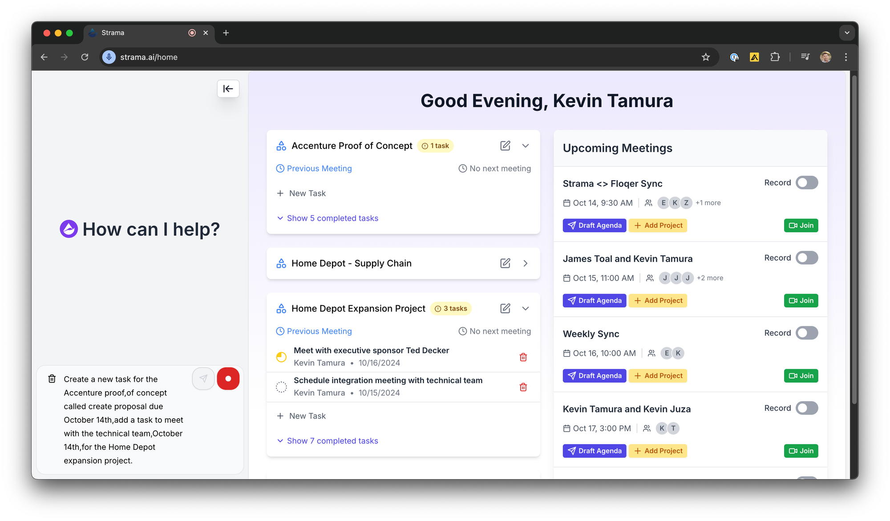Image resolution: width=890 pixels, height=521 pixels.
Task: Mark the Ted Decker task status circle
Action: pyautogui.click(x=281, y=357)
